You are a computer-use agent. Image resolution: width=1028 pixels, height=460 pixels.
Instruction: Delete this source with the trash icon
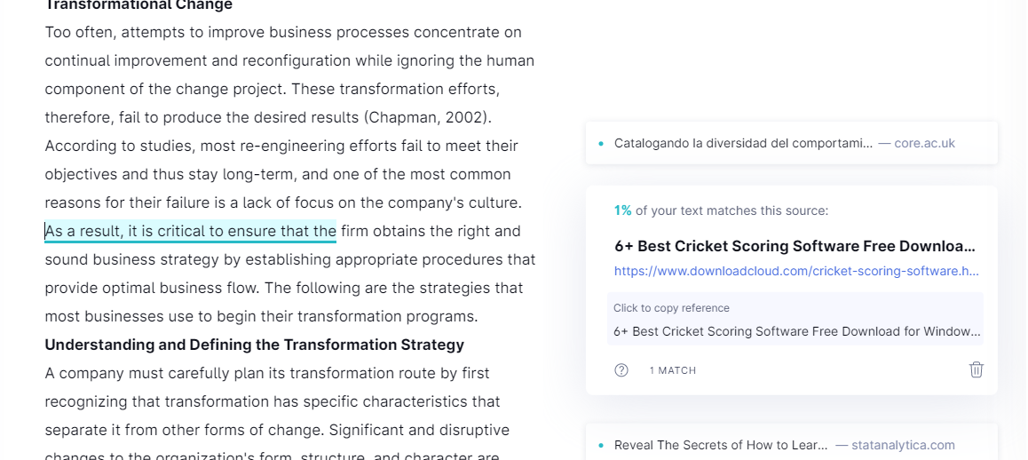tap(977, 369)
